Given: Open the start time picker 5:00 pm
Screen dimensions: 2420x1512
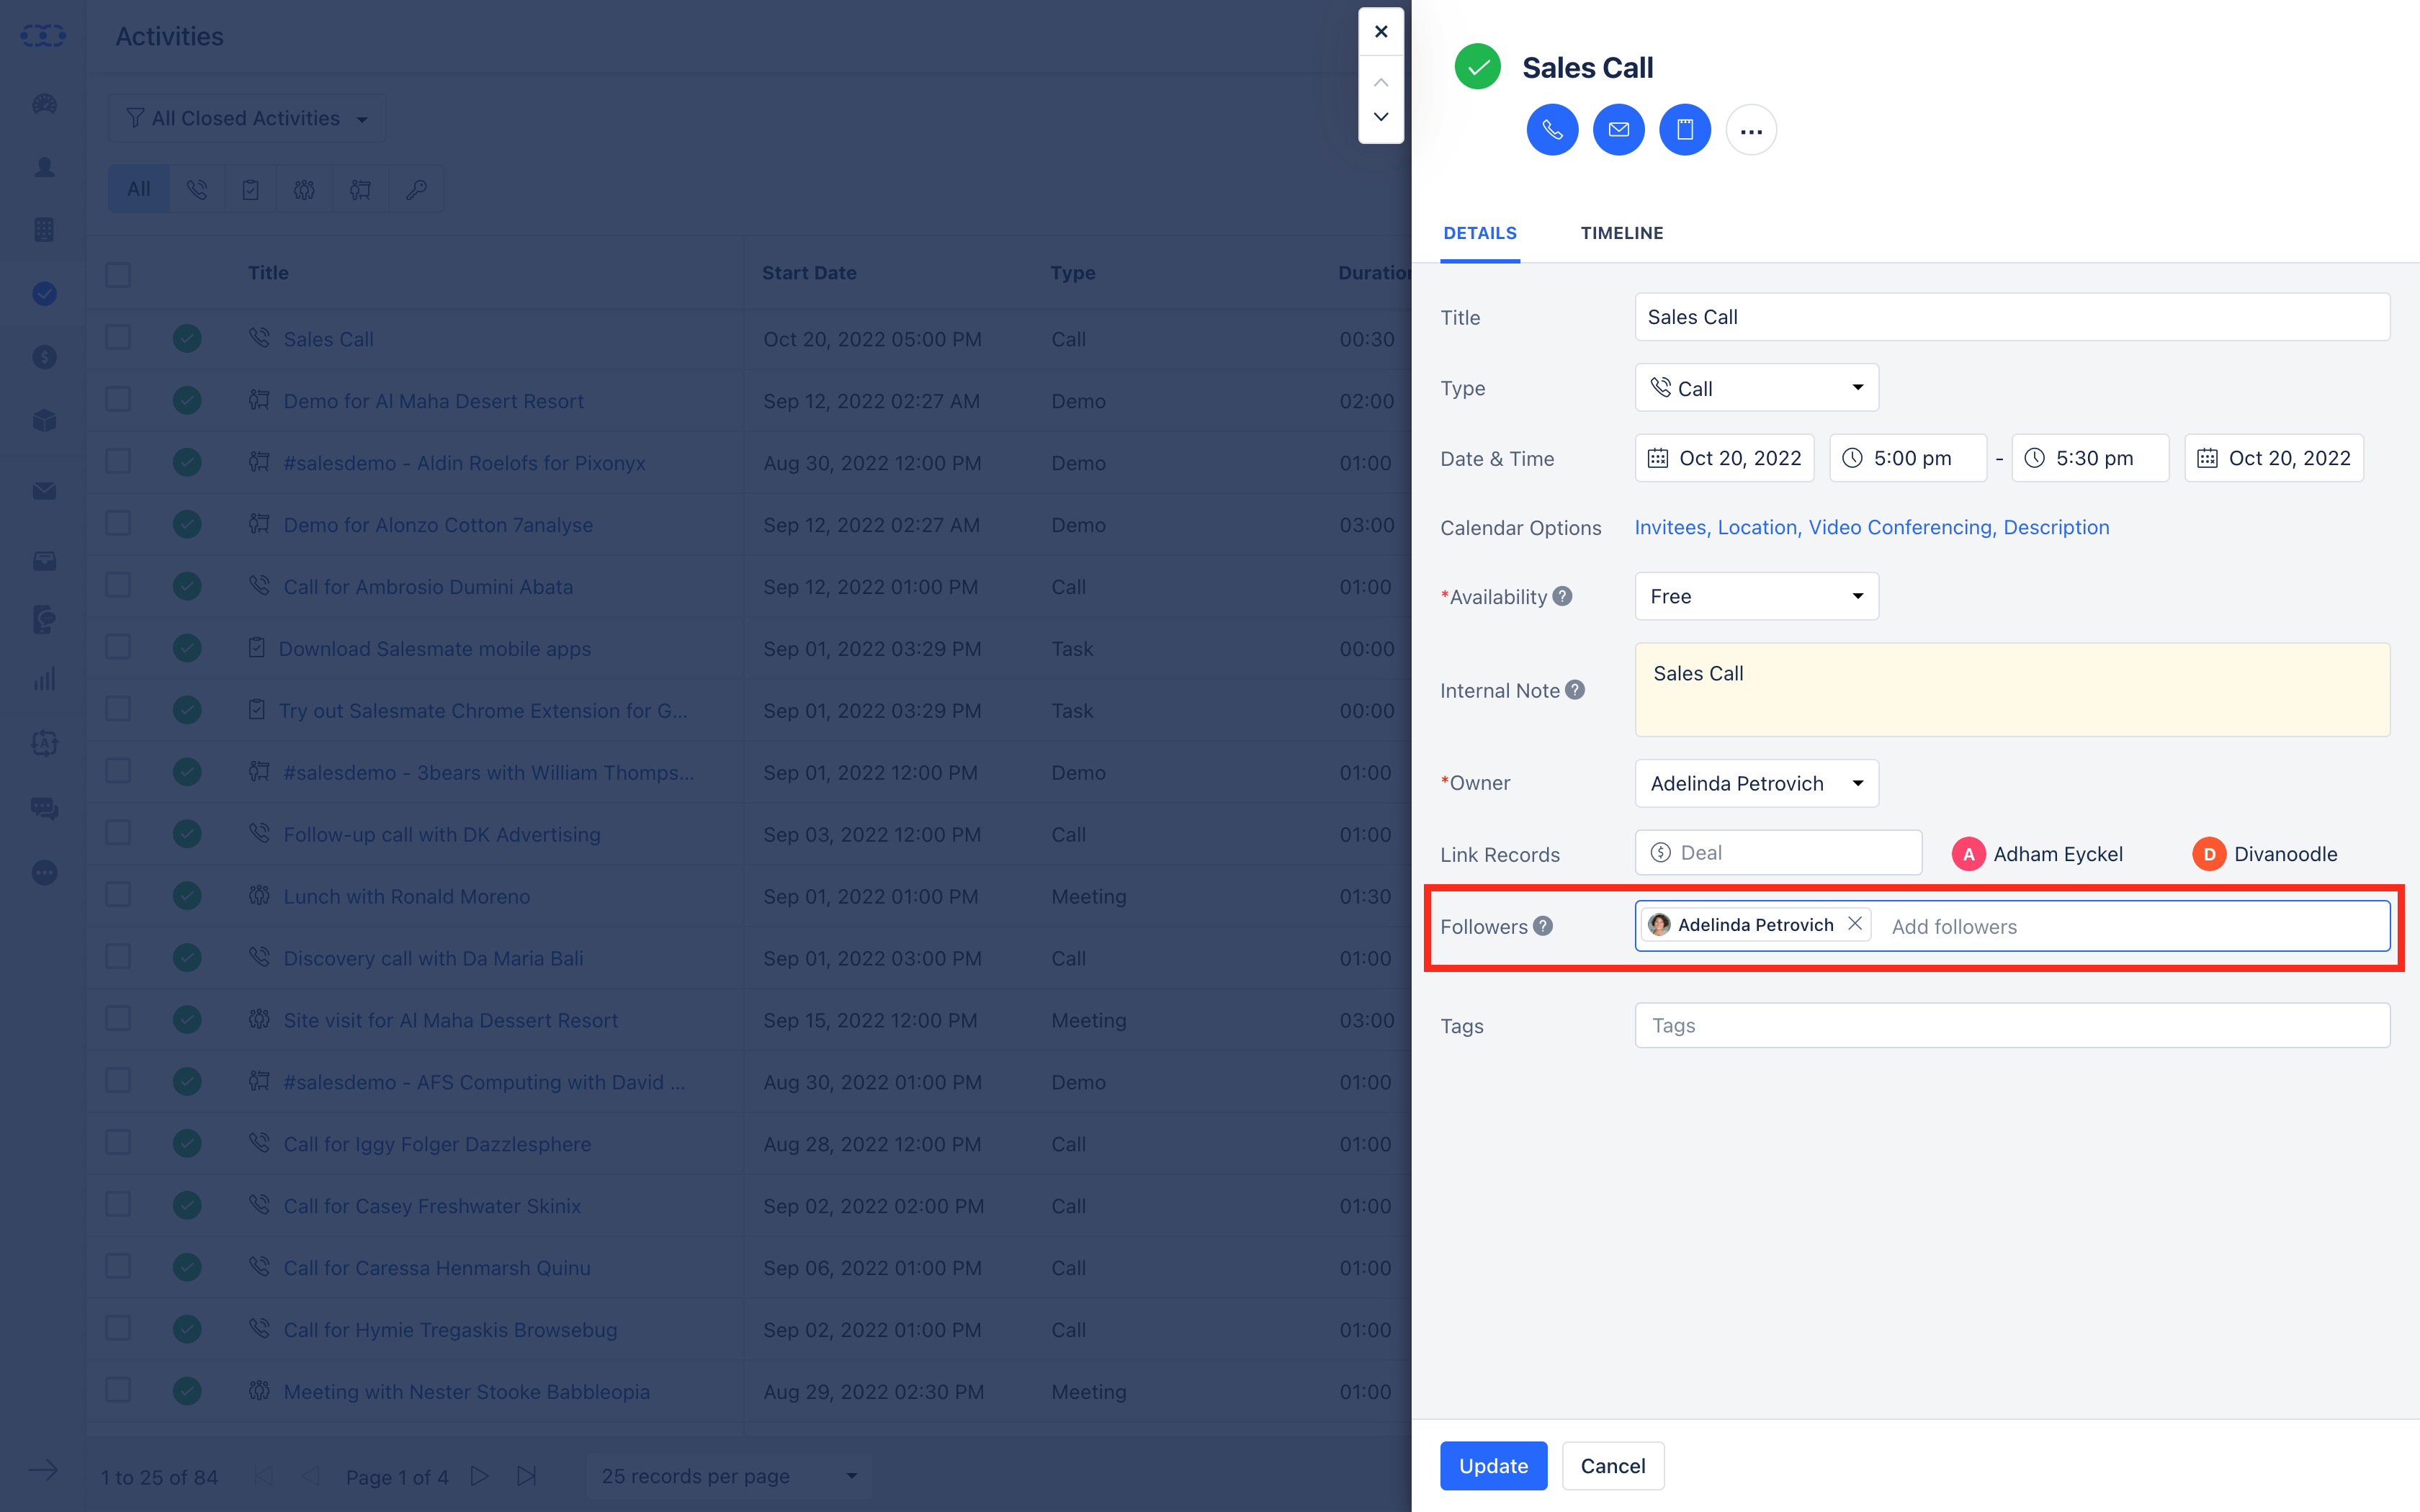Looking at the screenshot, I should (x=1907, y=458).
